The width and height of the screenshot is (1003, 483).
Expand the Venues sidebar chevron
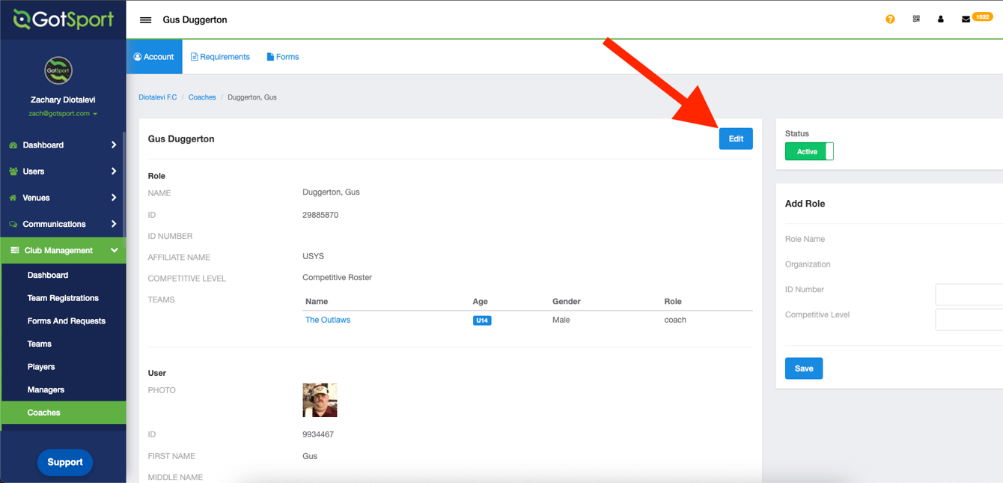point(114,198)
